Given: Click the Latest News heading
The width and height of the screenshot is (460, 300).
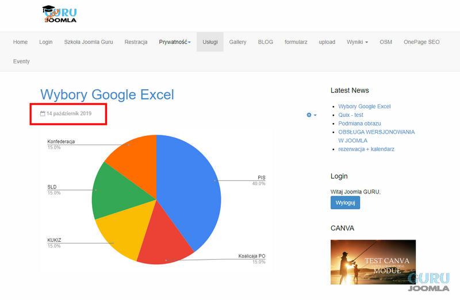Looking at the screenshot, I should [x=350, y=90].
